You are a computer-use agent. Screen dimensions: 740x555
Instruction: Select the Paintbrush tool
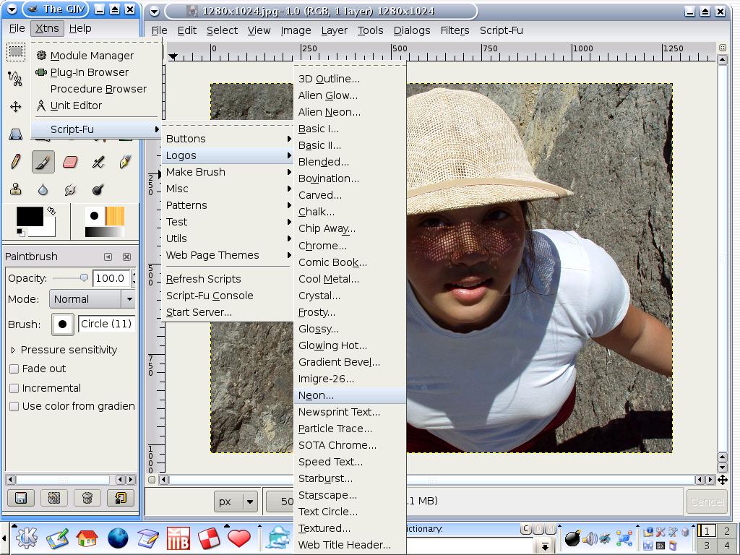point(43,162)
